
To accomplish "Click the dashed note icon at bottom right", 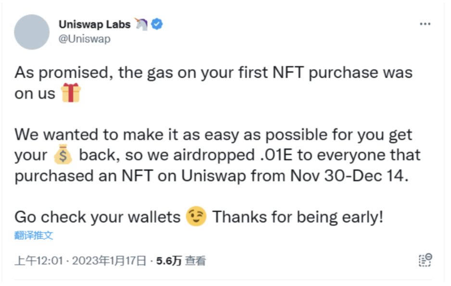I will click(425, 260).
